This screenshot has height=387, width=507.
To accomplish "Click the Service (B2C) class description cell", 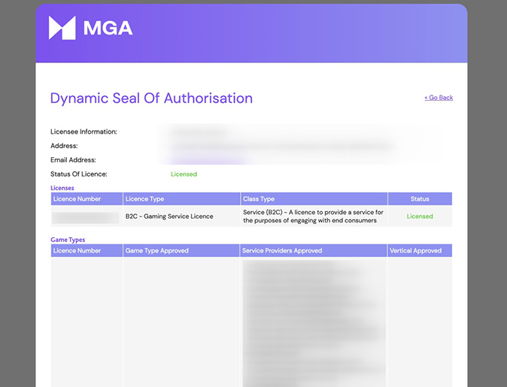I will [x=313, y=216].
